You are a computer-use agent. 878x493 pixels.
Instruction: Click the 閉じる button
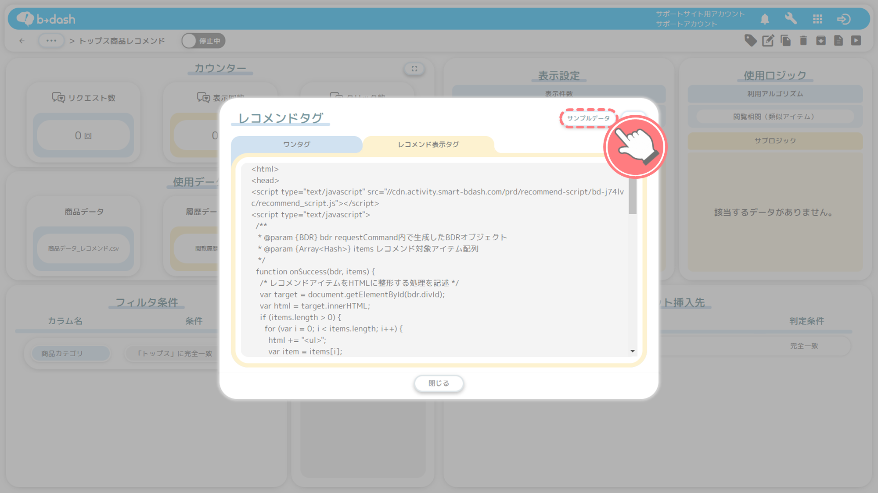click(439, 383)
